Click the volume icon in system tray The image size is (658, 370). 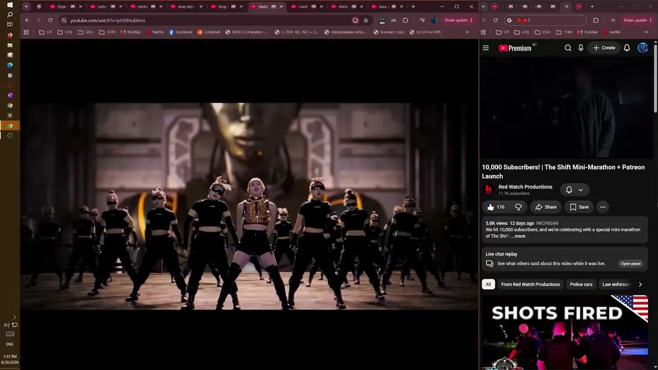(x=7, y=325)
